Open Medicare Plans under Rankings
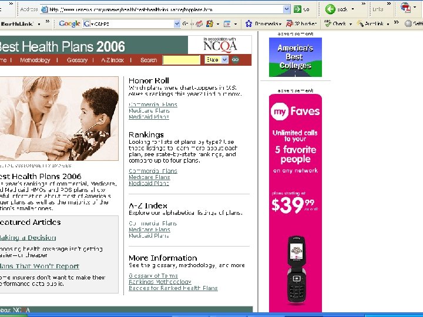 coord(149,177)
